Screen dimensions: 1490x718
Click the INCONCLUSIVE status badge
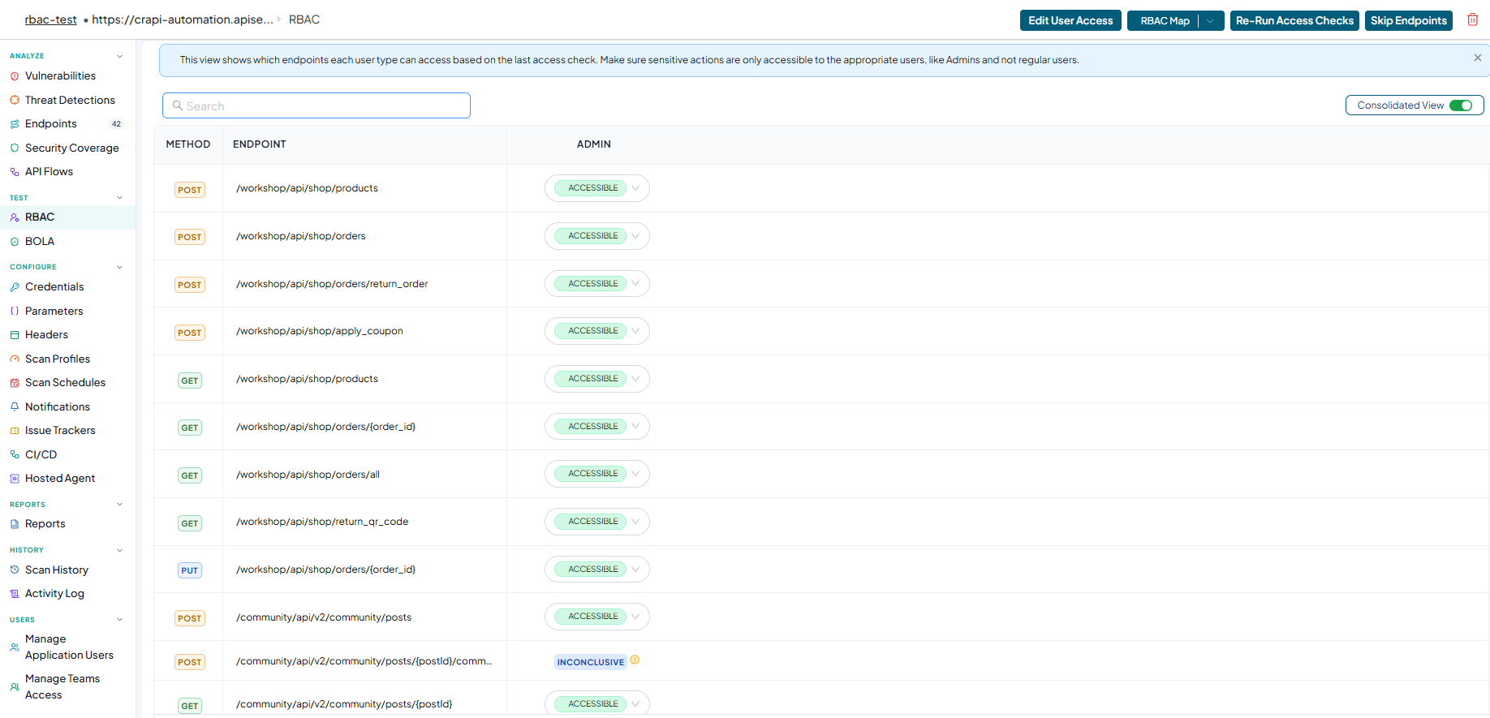click(591, 662)
